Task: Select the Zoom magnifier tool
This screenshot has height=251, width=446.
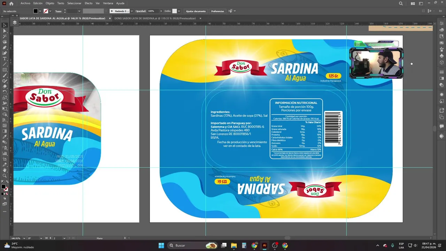Action: (5, 176)
